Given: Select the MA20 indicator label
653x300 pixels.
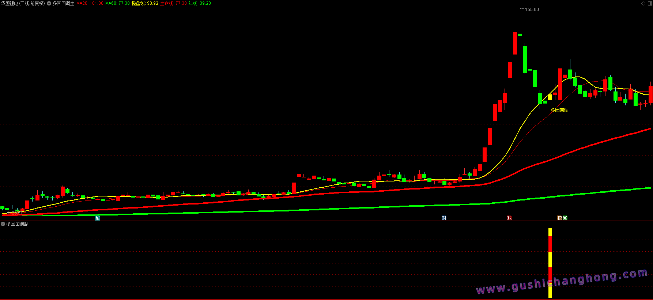Looking at the screenshot, I should click(x=90, y=3).
